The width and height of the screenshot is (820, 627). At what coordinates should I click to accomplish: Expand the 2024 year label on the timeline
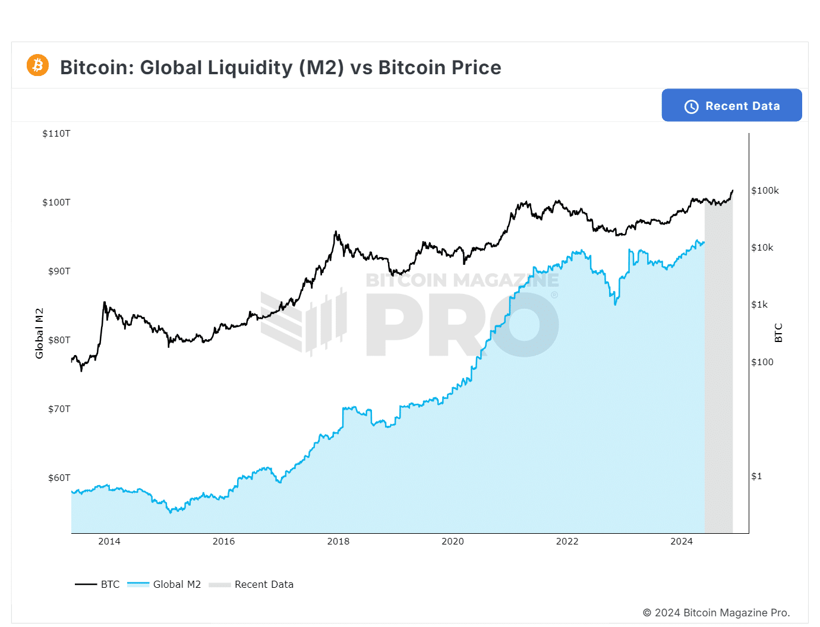pyautogui.click(x=682, y=541)
